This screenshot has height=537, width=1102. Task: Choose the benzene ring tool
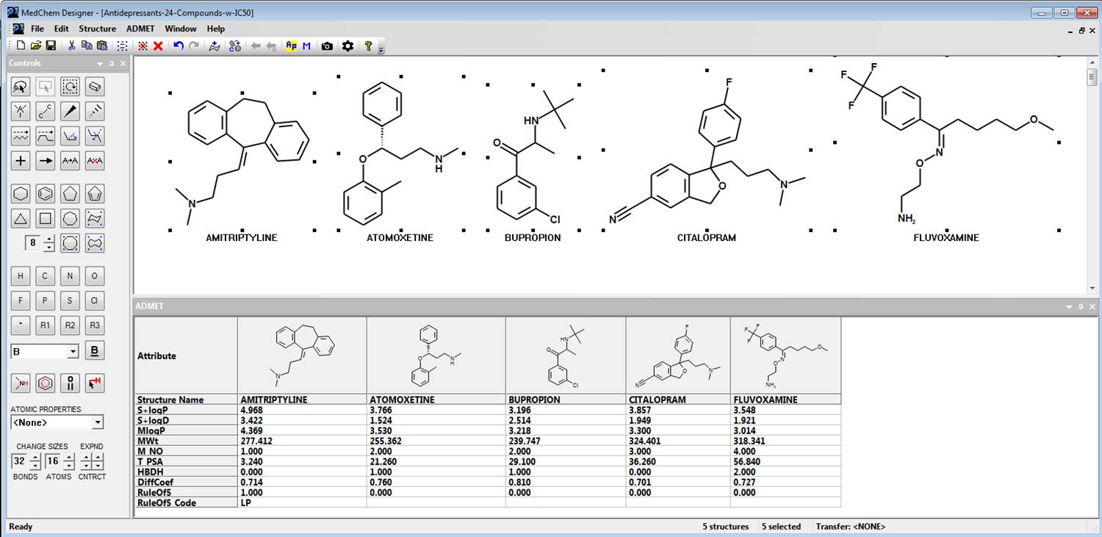click(x=46, y=194)
